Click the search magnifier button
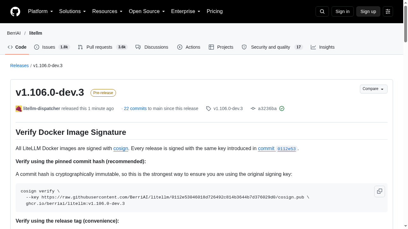 click(x=322, y=11)
